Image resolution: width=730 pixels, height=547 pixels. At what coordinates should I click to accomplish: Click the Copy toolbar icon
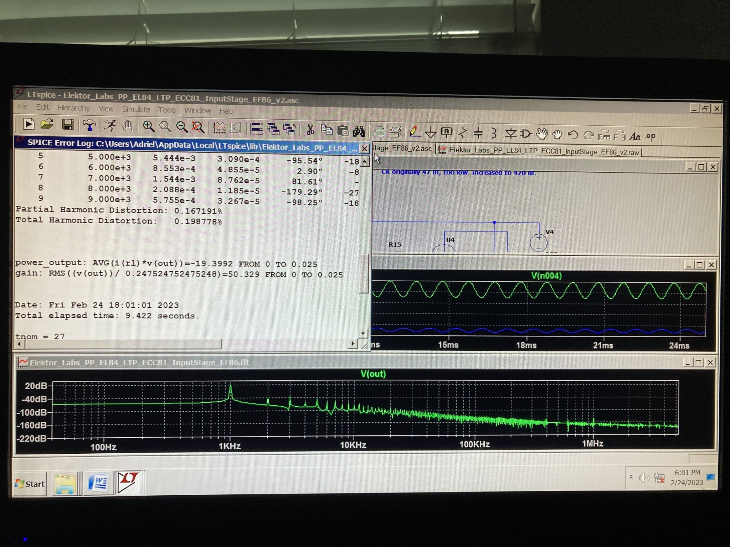327,130
